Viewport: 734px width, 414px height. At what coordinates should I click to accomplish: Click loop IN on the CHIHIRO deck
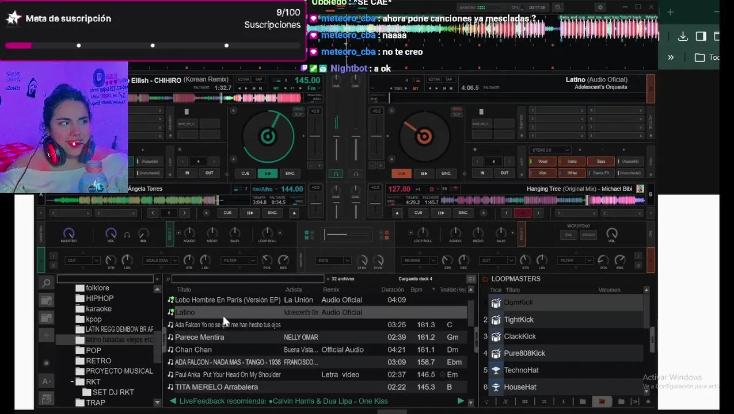tap(187, 173)
